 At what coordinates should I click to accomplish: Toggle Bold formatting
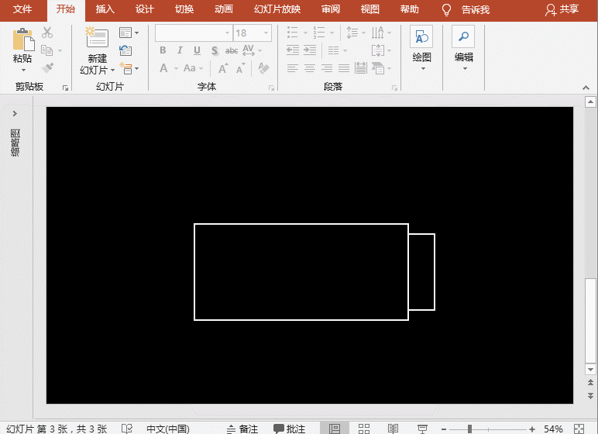pyautogui.click(x=163, y=50)
